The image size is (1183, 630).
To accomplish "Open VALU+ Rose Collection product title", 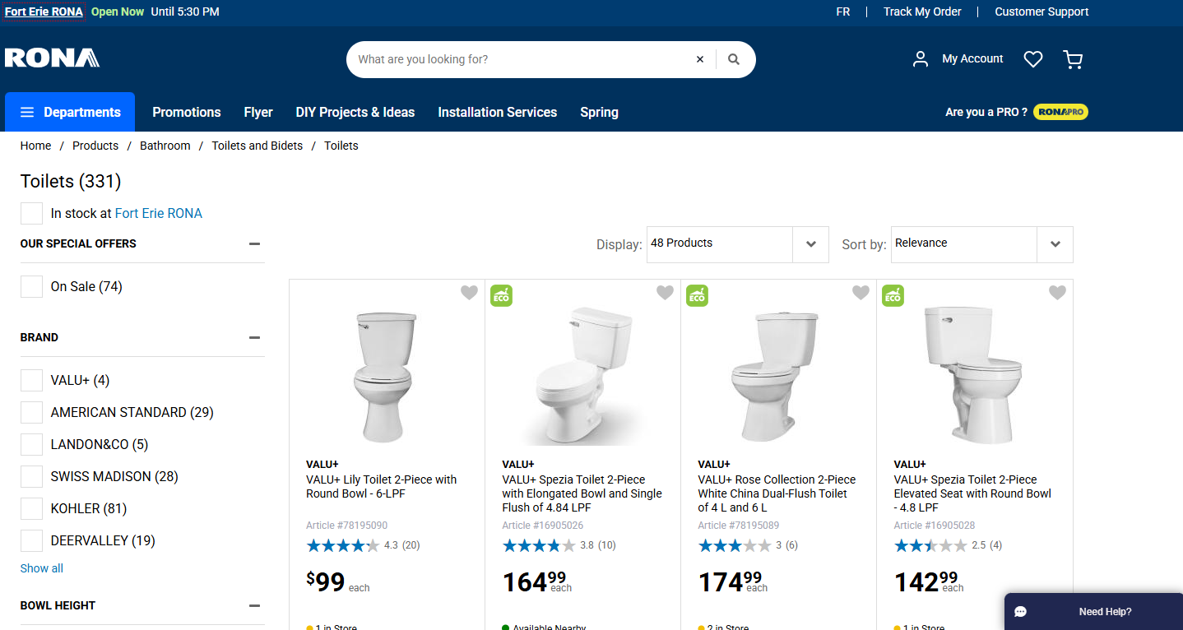I will pyautogui.click(x=777, y=493).
